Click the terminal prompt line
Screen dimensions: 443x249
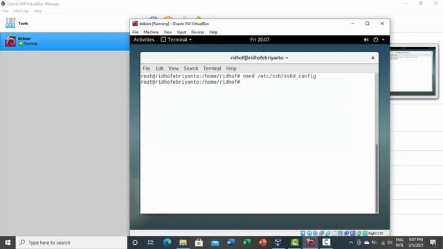[190, 82]
